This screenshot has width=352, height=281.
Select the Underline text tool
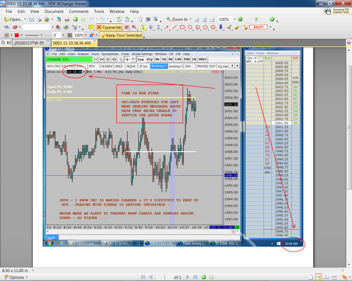pyautogui.click(x=158, y=27)
